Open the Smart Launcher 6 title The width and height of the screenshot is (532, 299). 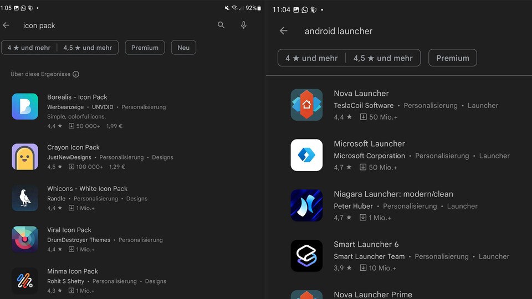pos(366,244)
